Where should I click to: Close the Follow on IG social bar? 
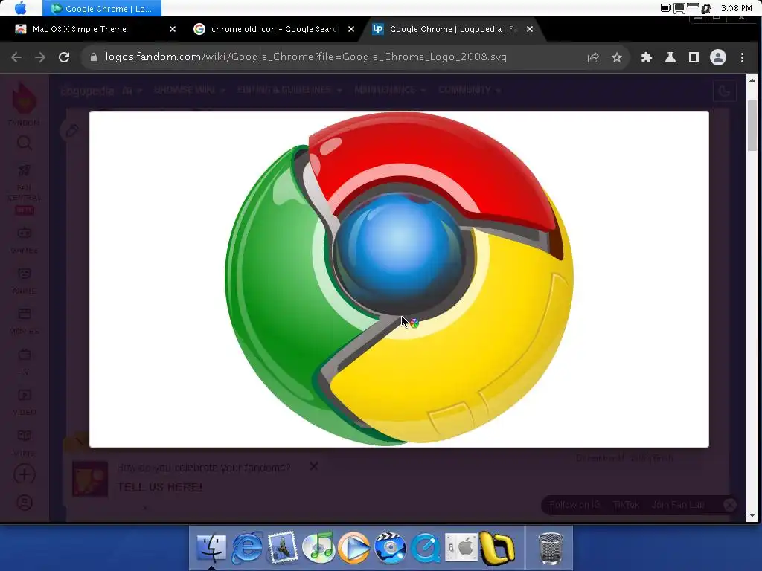[x=729, y=505]
